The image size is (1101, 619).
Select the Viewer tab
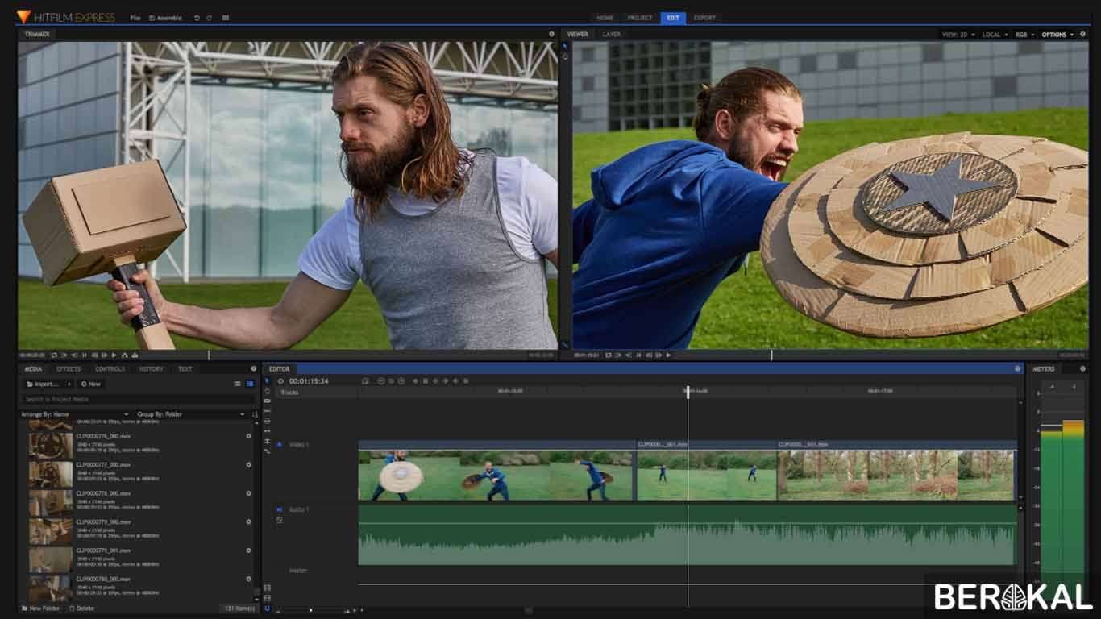(578, 35)
